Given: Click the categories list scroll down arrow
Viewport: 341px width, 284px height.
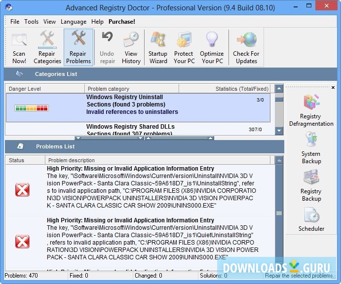Looking at the screenshot, I should [279, 131].
